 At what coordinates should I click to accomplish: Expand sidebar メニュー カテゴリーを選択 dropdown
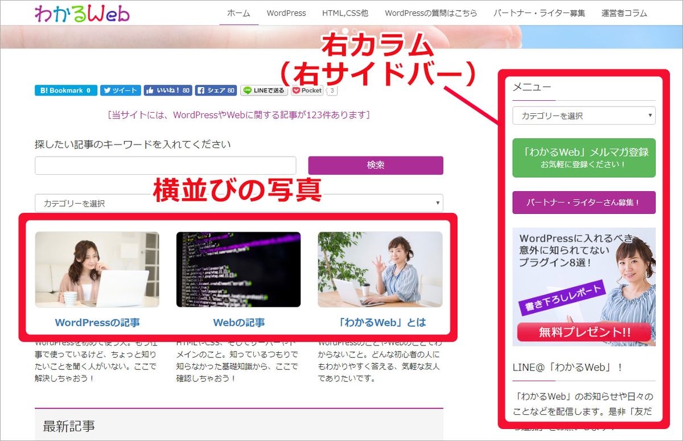(x=584, y=116)
